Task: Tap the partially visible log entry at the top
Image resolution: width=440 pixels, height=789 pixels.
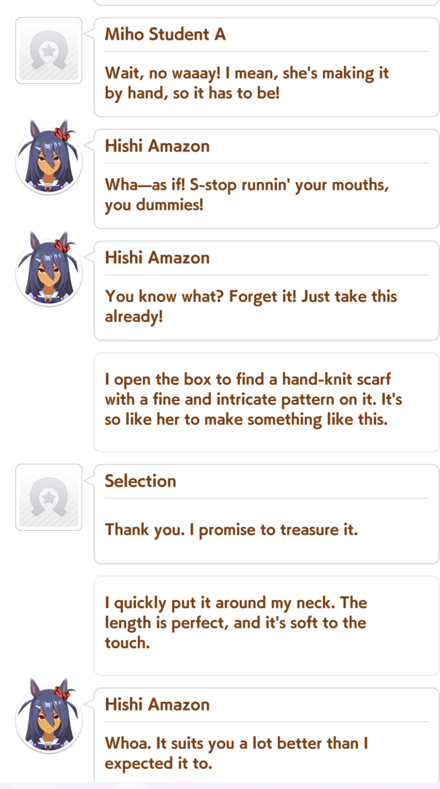Action: pos(267,2)
